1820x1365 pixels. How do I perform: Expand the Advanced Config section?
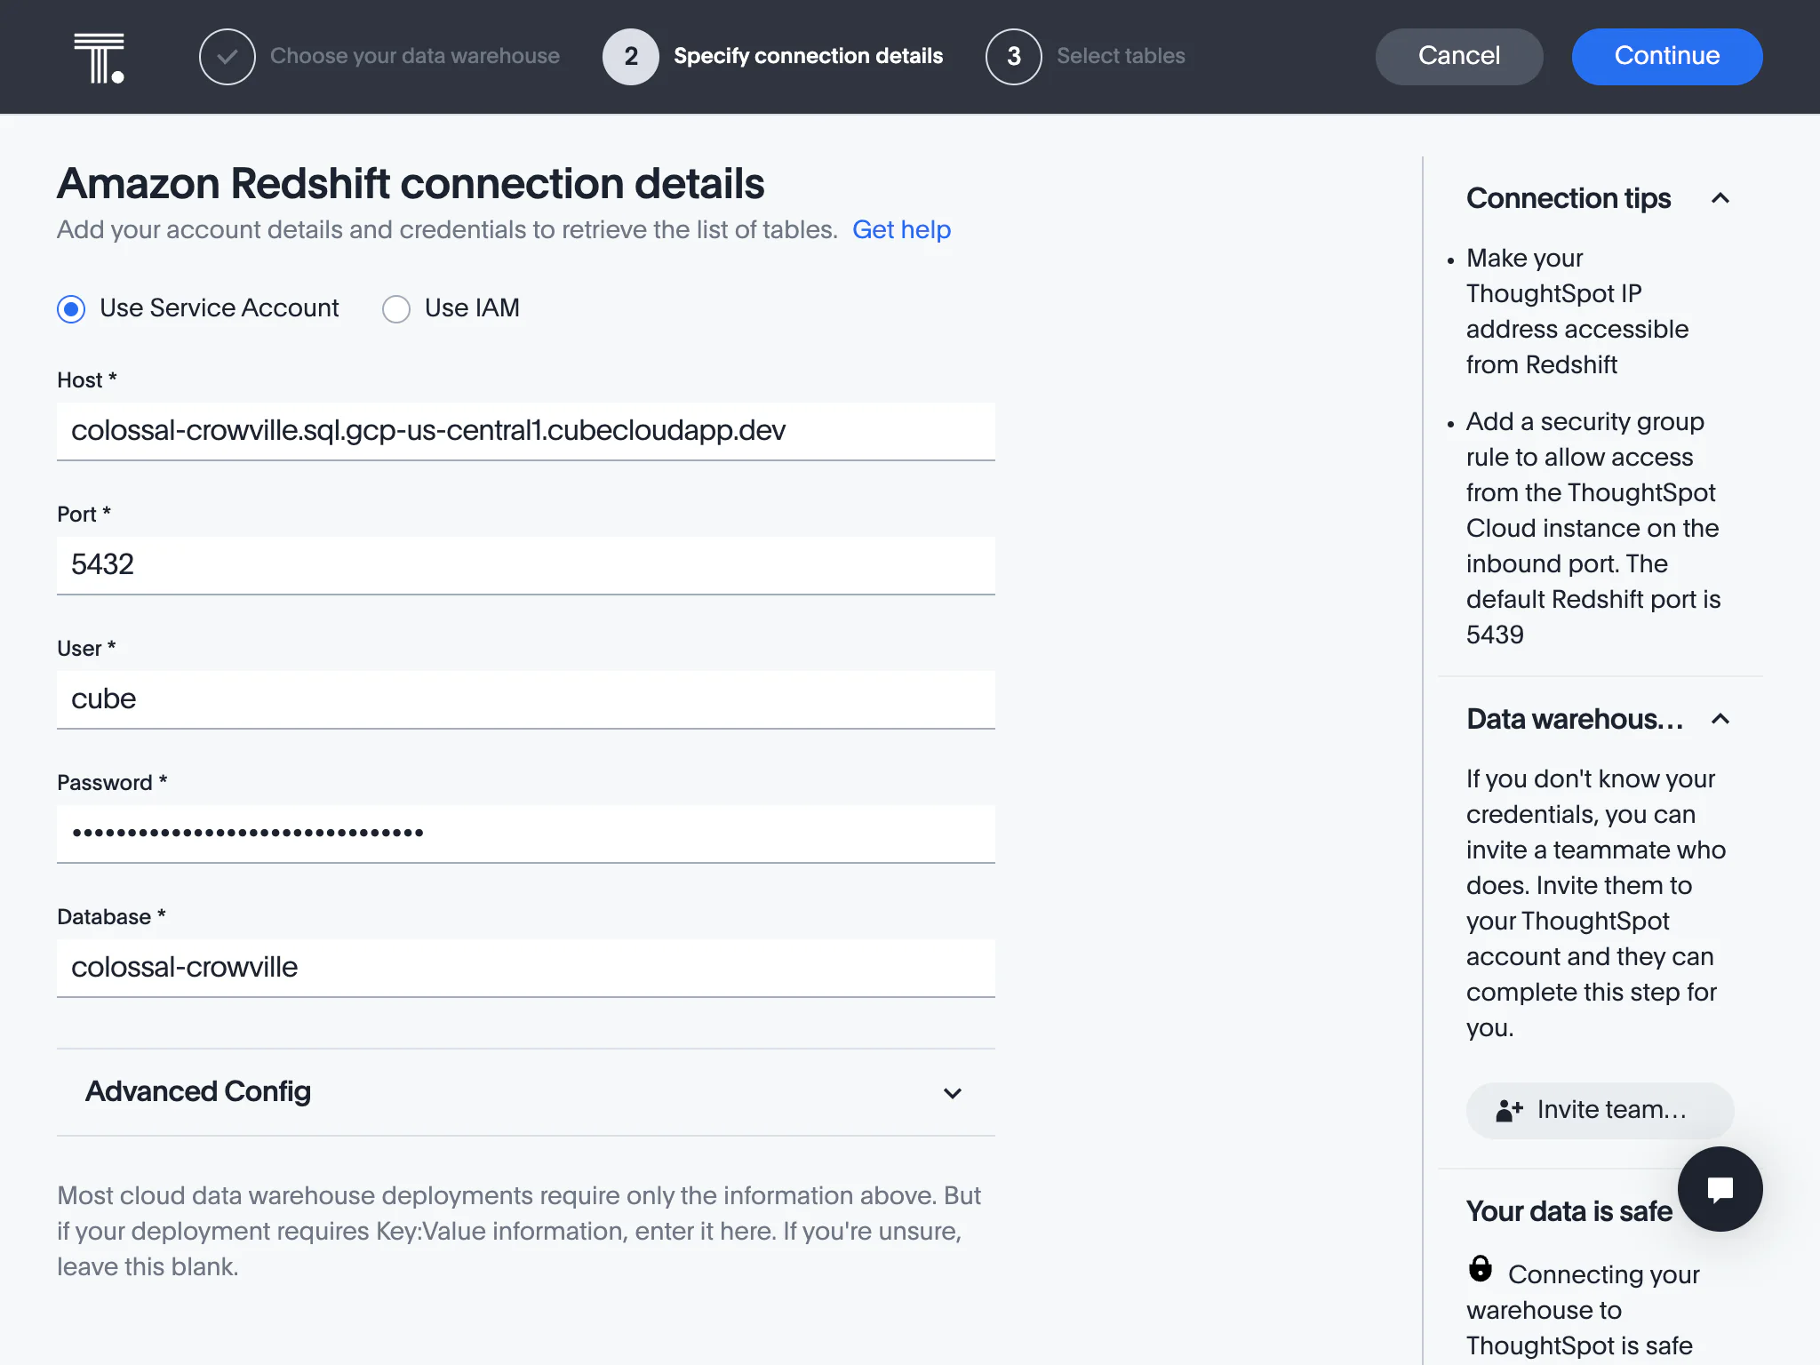tap(953, 1093)
